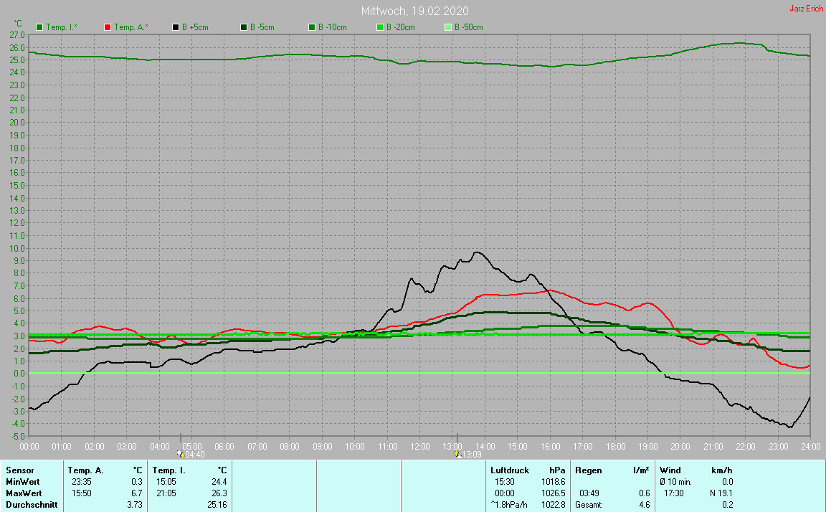Click the Durchschnitt row label
This screenshot has height=512, width=826.
coord(31,505)
